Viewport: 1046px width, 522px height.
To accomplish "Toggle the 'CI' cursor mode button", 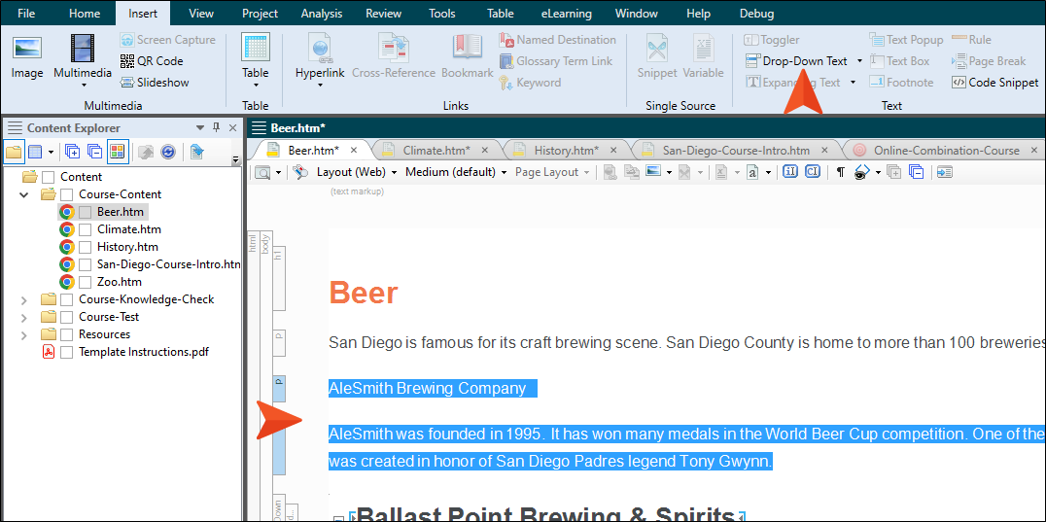I will (x=813, y=172).
